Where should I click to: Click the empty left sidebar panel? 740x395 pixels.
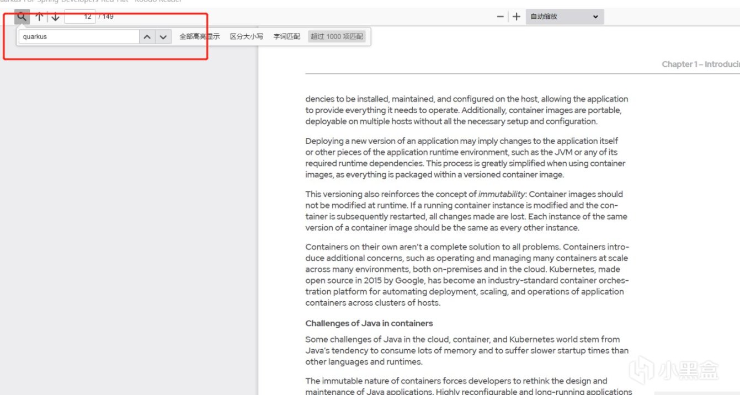click(127, 221)
